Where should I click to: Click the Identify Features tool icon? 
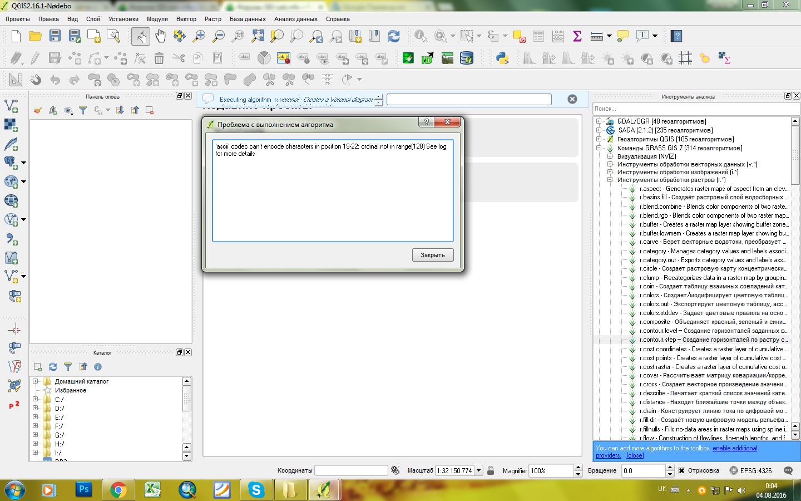[421, 36]
